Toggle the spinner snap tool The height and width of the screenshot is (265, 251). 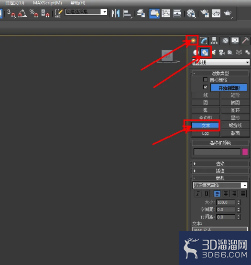coord(45,13)
